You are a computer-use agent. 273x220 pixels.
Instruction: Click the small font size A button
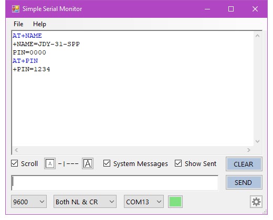50,163
